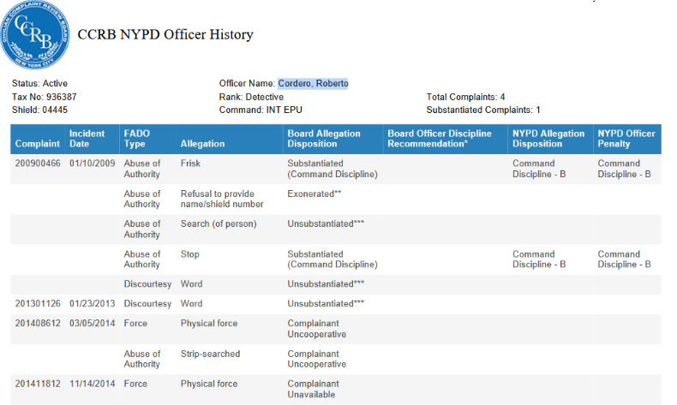This screenshot has height=405, width=677.
Task: Click the Incident Date column header
Action: [x=87, y=139]
